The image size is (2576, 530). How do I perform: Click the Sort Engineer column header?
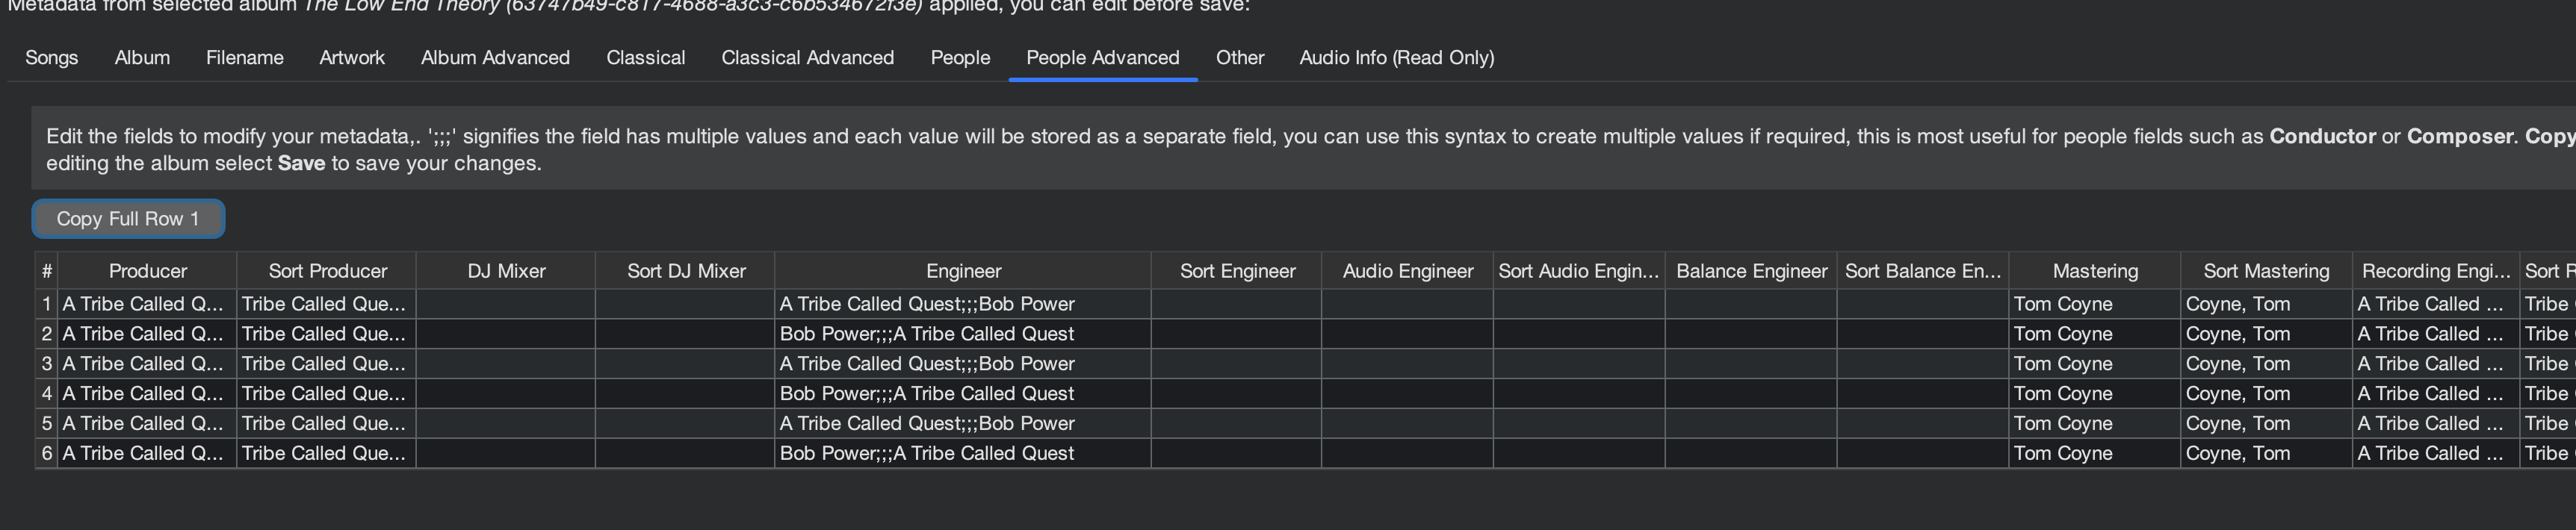pyautogui.click(x=1237, y=271)
